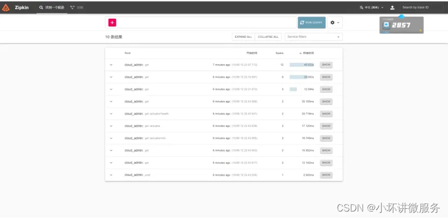Click the span count 12

click(x=282, y=65)
